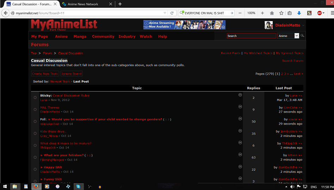Open iTunes from the taskbar
334x190 pixels.
pos(57,186)
